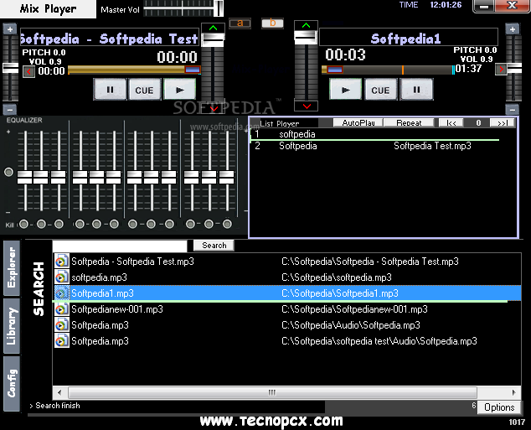This screenshot has width=531, height=430.
Task: Click left deck title Softpedia - Softpedia Test
Action: (110, 39)
